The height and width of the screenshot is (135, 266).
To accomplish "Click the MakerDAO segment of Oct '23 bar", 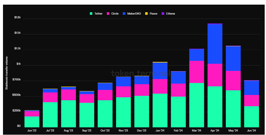I will tap(105, 86).
